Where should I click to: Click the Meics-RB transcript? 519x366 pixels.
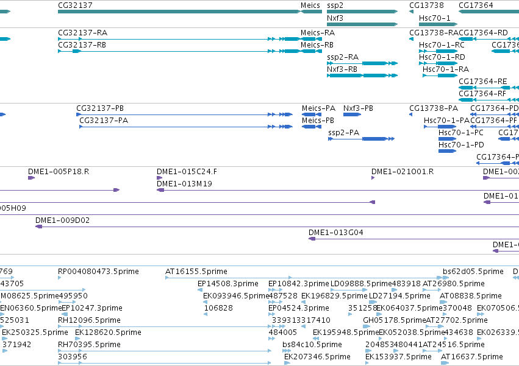pyautogui.click(x=311, y=51)
